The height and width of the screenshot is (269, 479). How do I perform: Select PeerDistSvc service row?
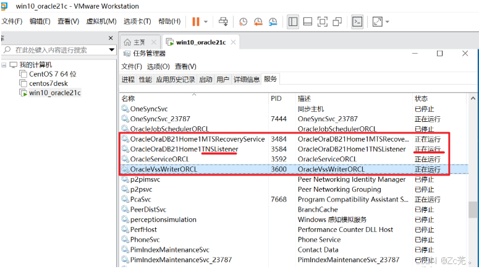point(293,210)
